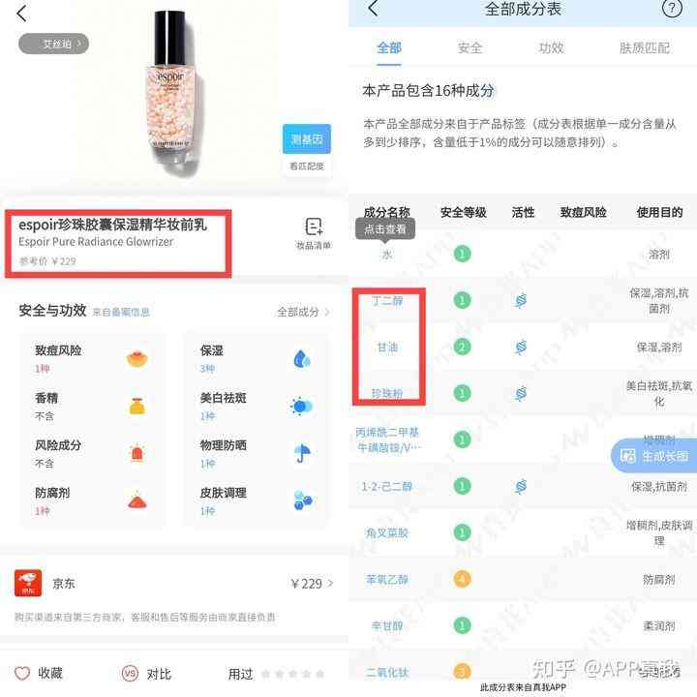Open the 苯氧乙醇 ingredient link

tap(386, 579)
